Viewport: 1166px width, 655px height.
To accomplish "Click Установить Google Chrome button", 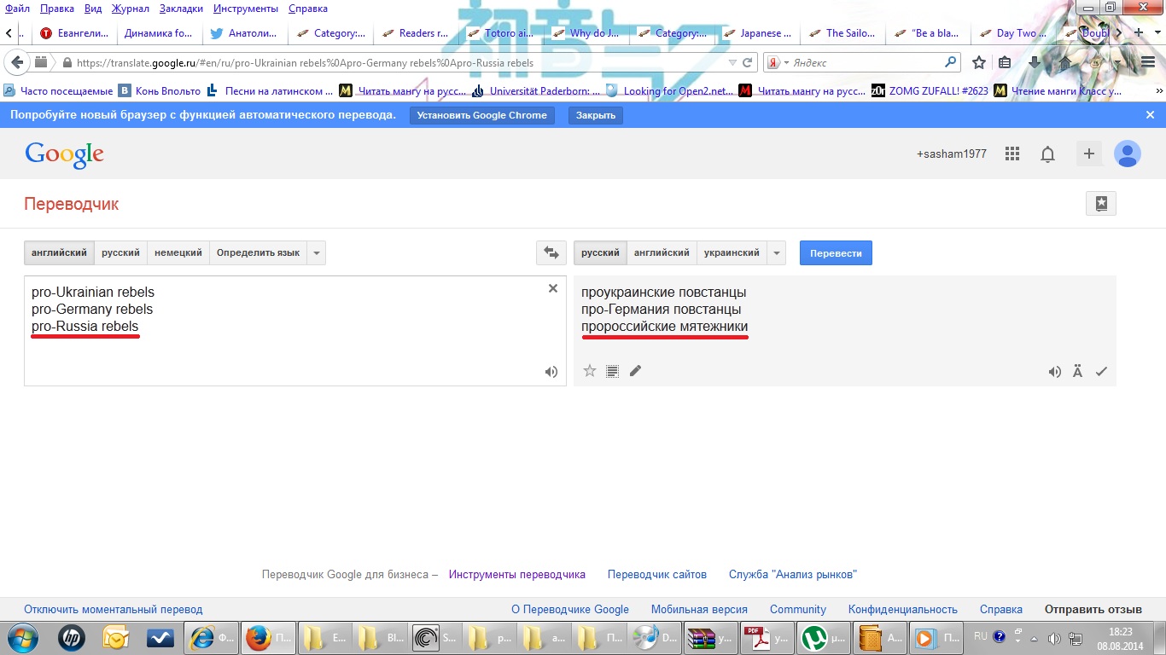I will pos(482,115).
